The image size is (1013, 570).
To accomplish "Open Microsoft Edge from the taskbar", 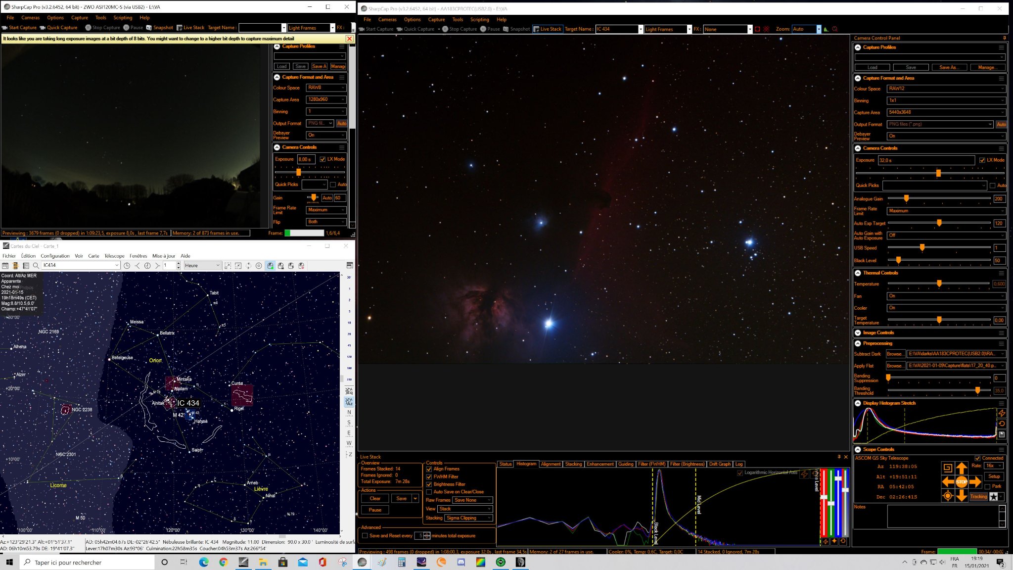I will click(x=204, y=562).
